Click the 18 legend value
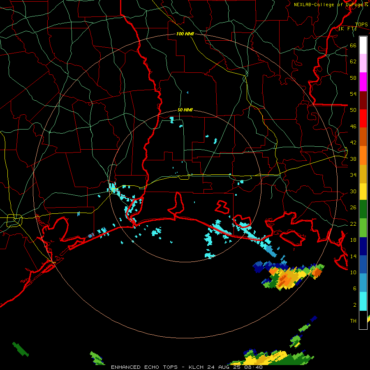Image resolution: width=370 pixels, height=370 pixels. pos(353,240)
